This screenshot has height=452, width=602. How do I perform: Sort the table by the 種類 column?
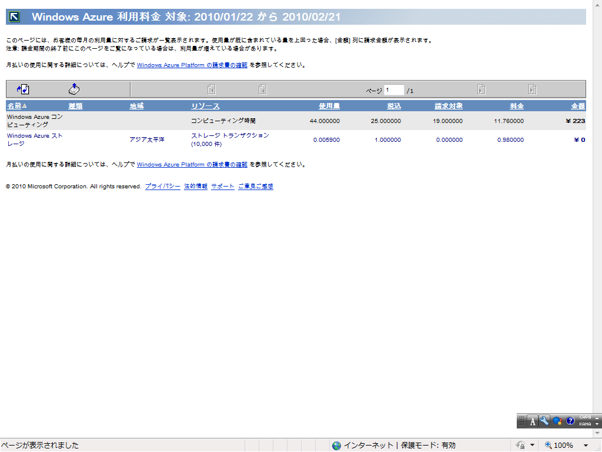click(x=75, y=106)
